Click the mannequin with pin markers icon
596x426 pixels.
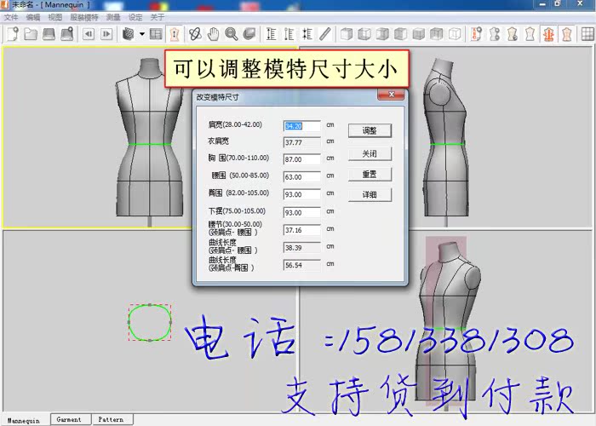pyautogui.click(x=494, y=34)
